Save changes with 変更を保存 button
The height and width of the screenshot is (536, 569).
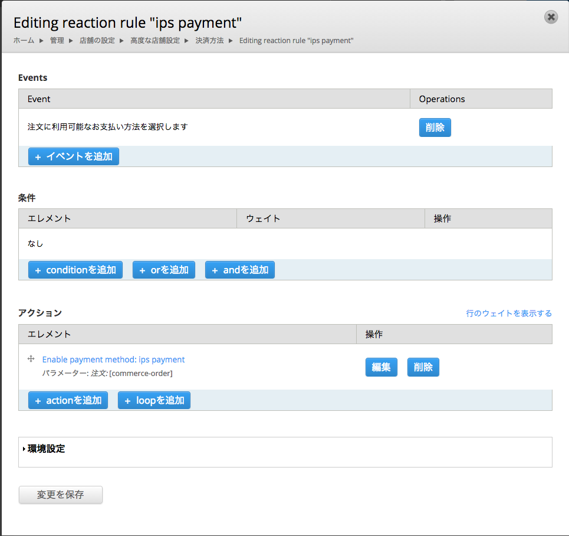[61, 495]
